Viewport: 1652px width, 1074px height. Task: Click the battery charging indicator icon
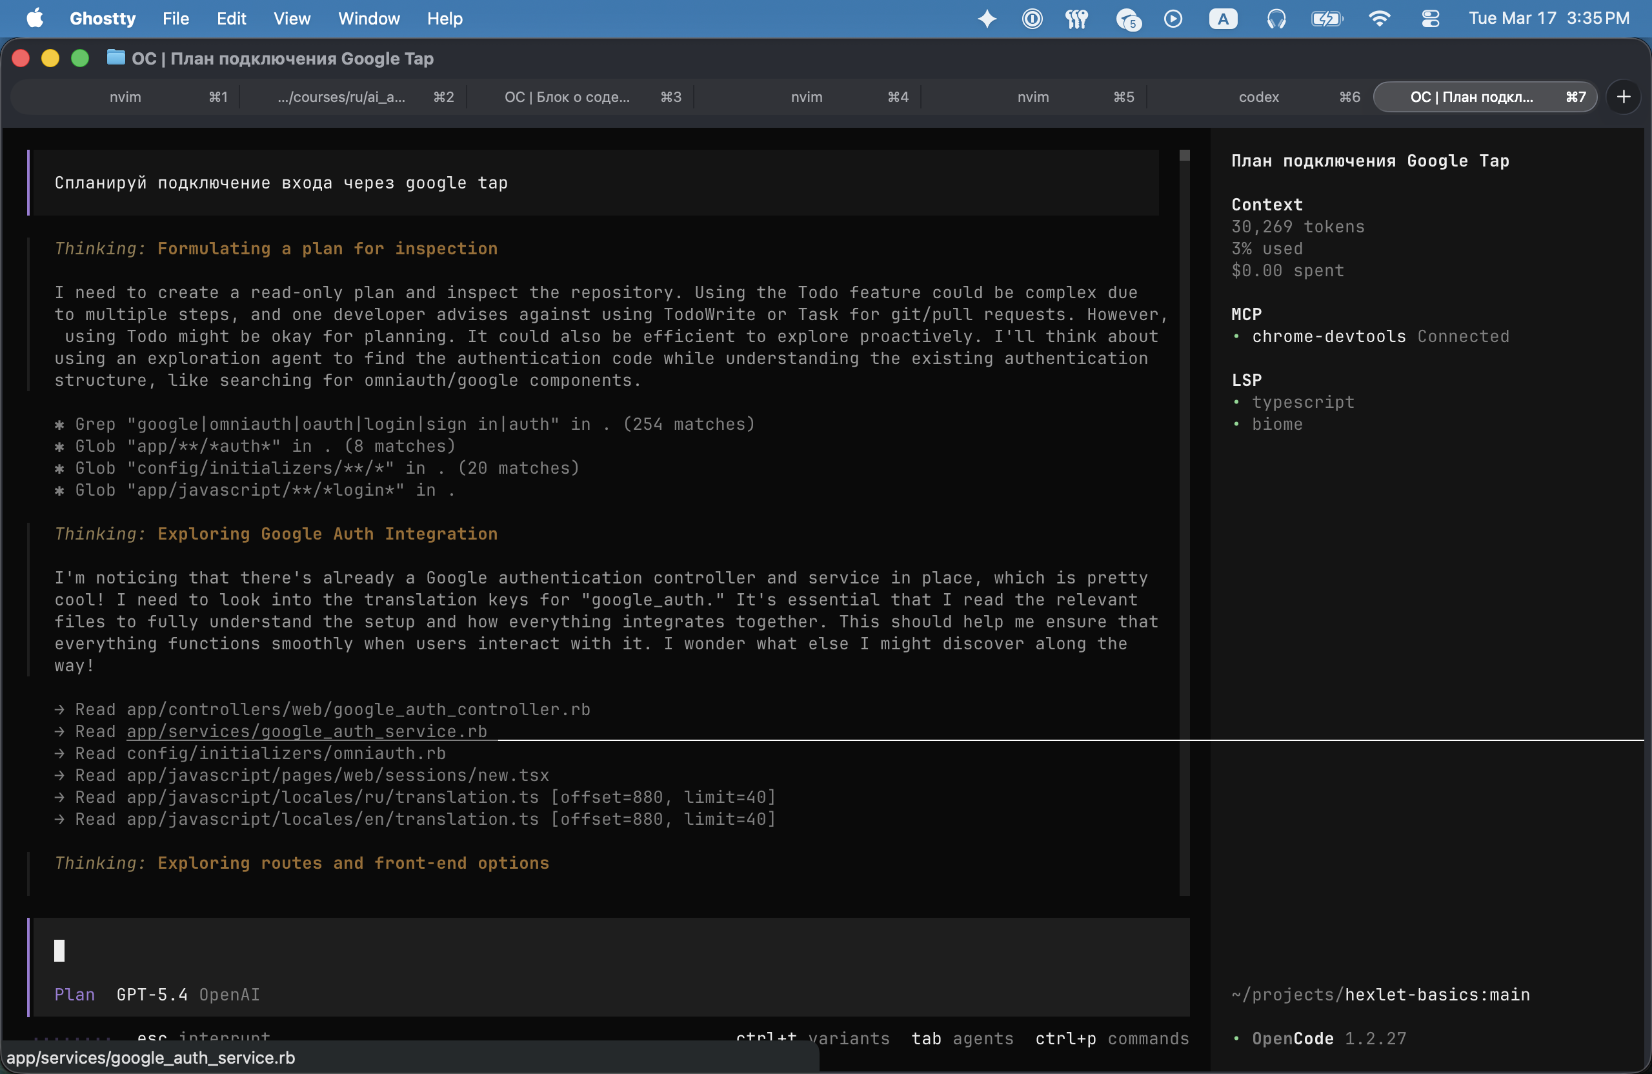point(1327,19)
